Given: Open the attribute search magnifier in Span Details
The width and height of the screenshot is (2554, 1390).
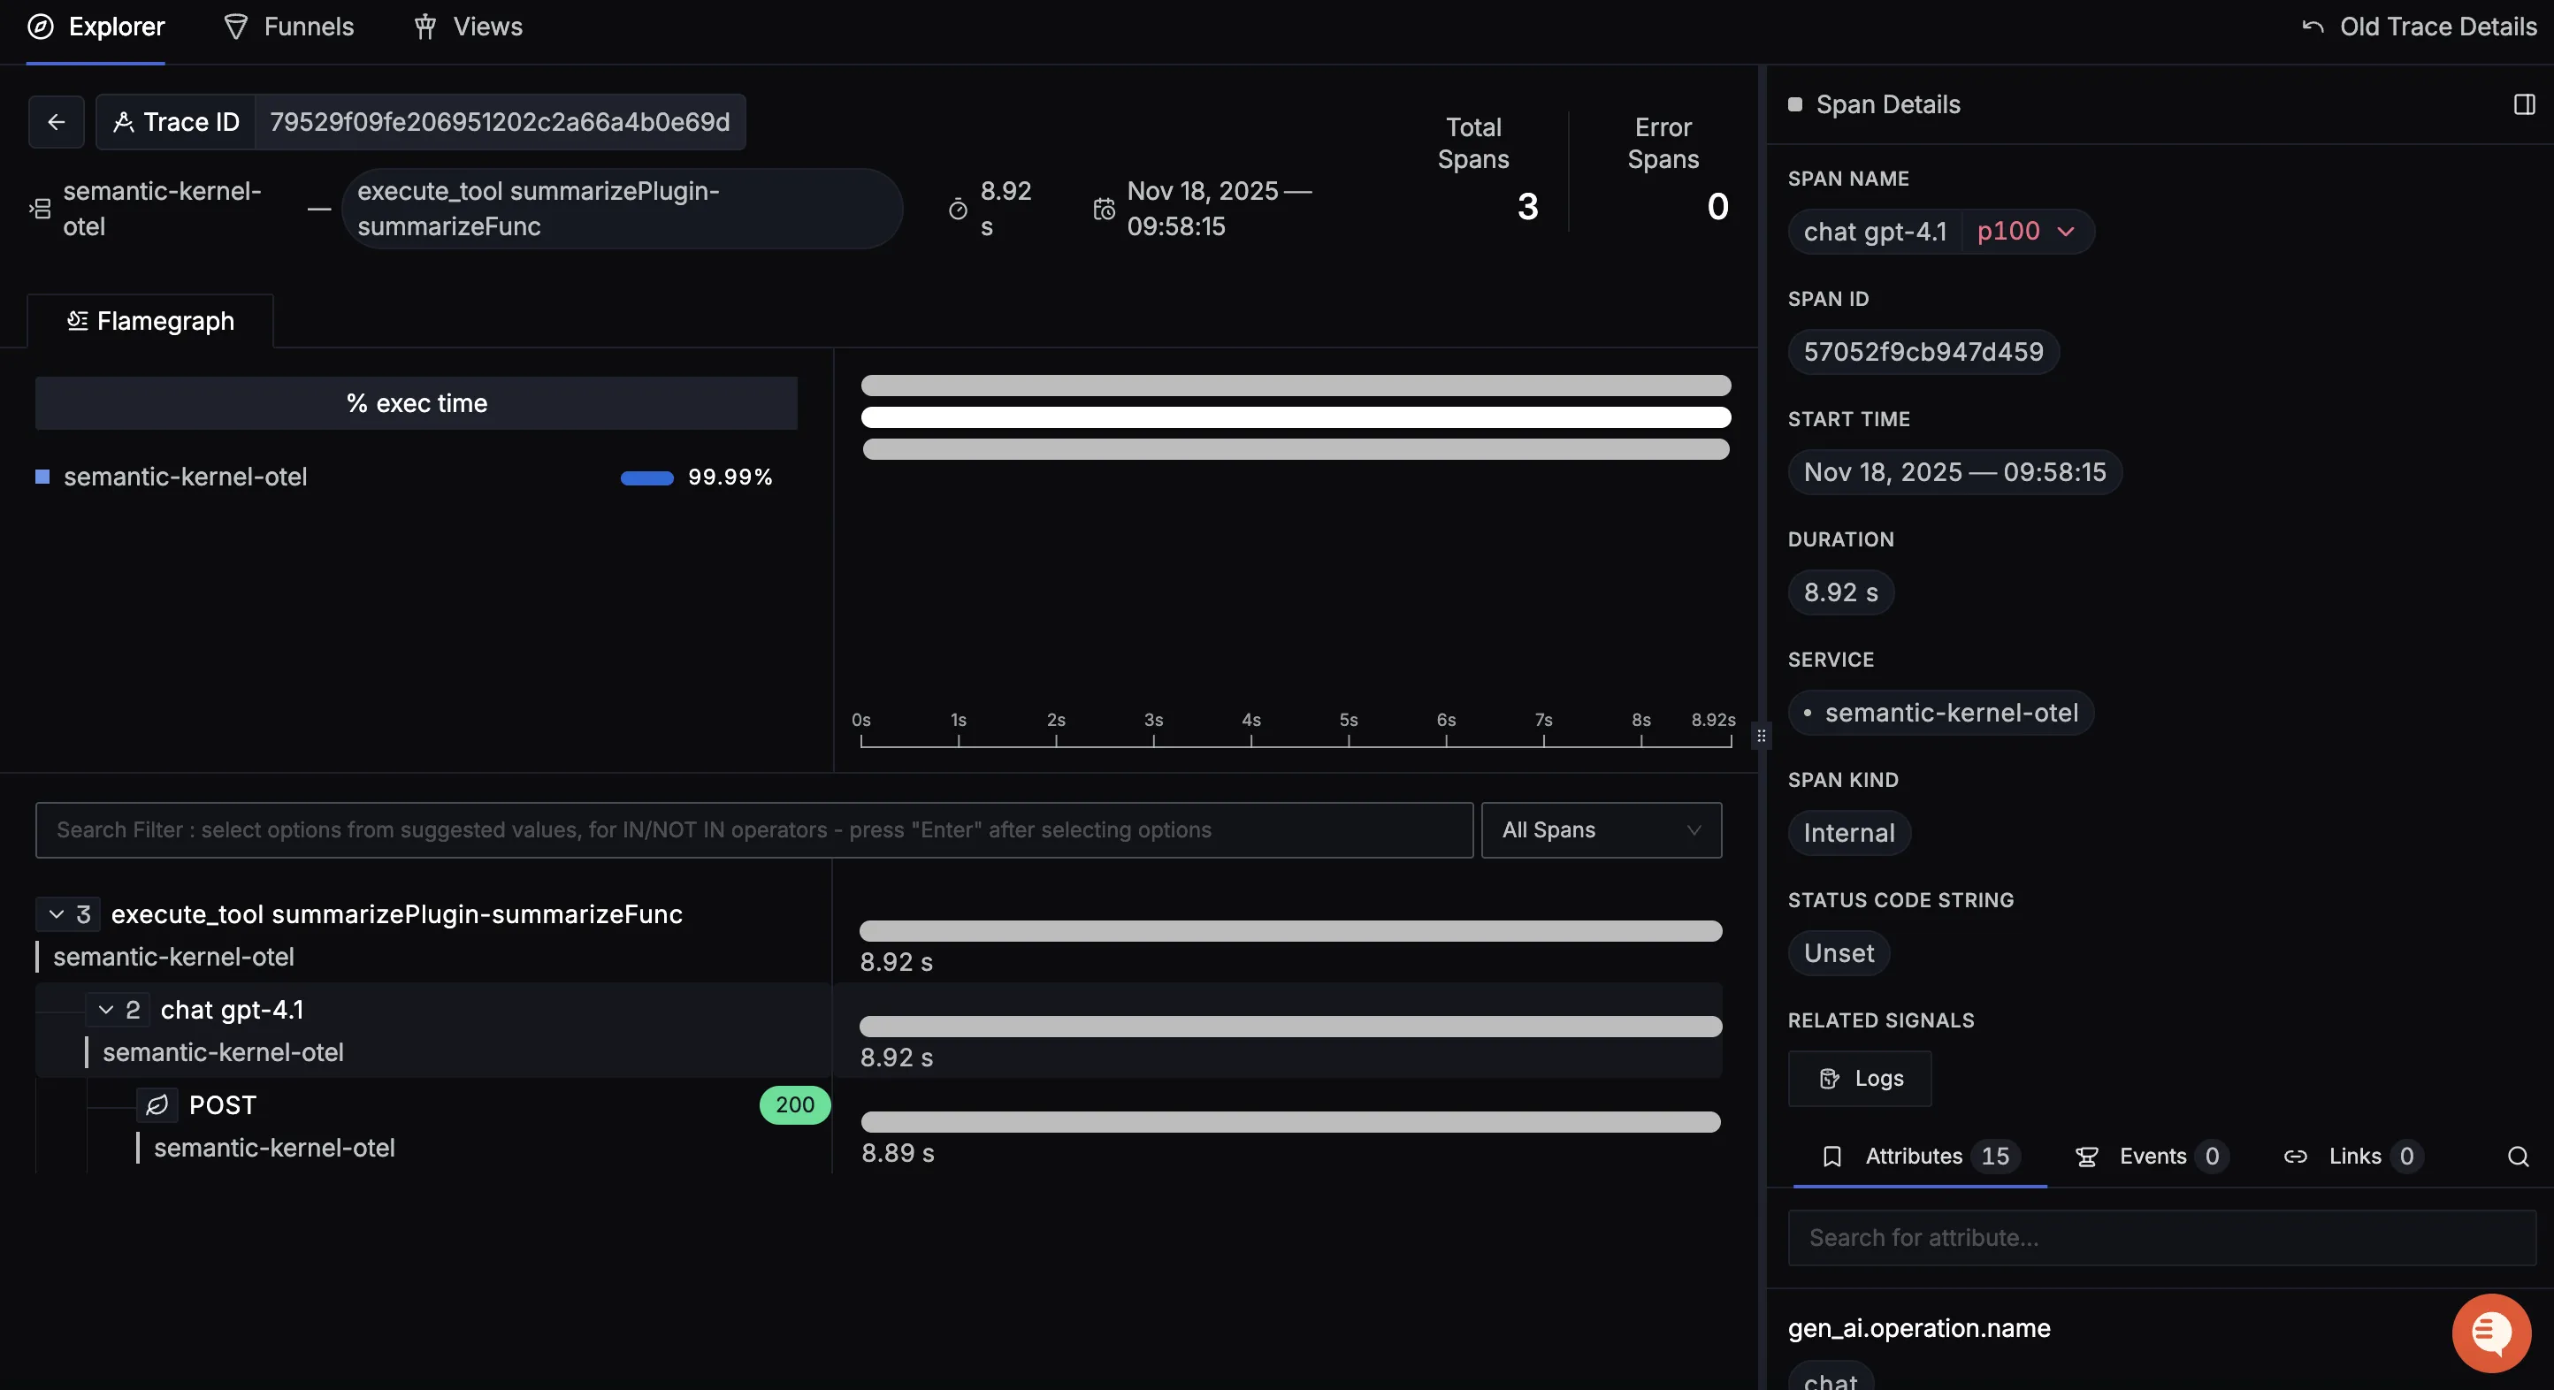Looking at the screenshot, I should pyautogui.click(x=2519, y=1157).
